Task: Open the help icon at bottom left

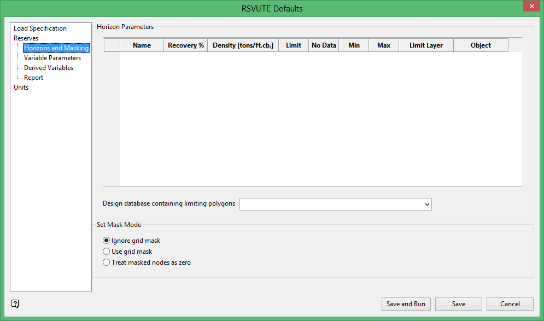Action: point(15,304)
